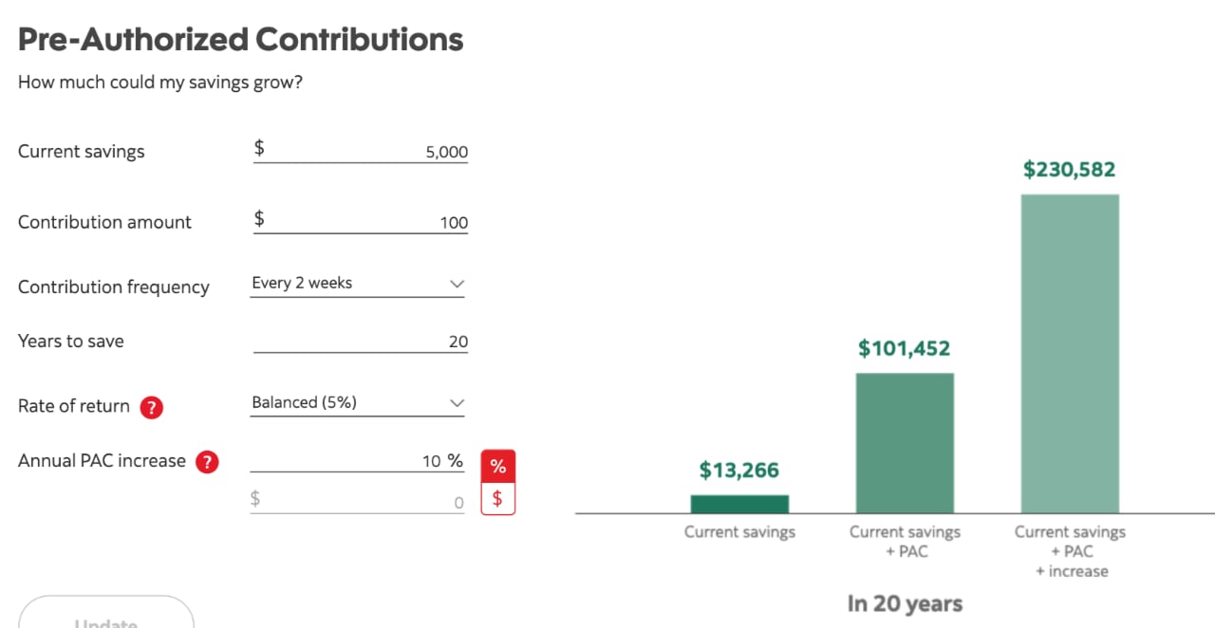The image size is (1215, 628).
Task: Select the Balanced (5%) option chevron
Action: 456,403
